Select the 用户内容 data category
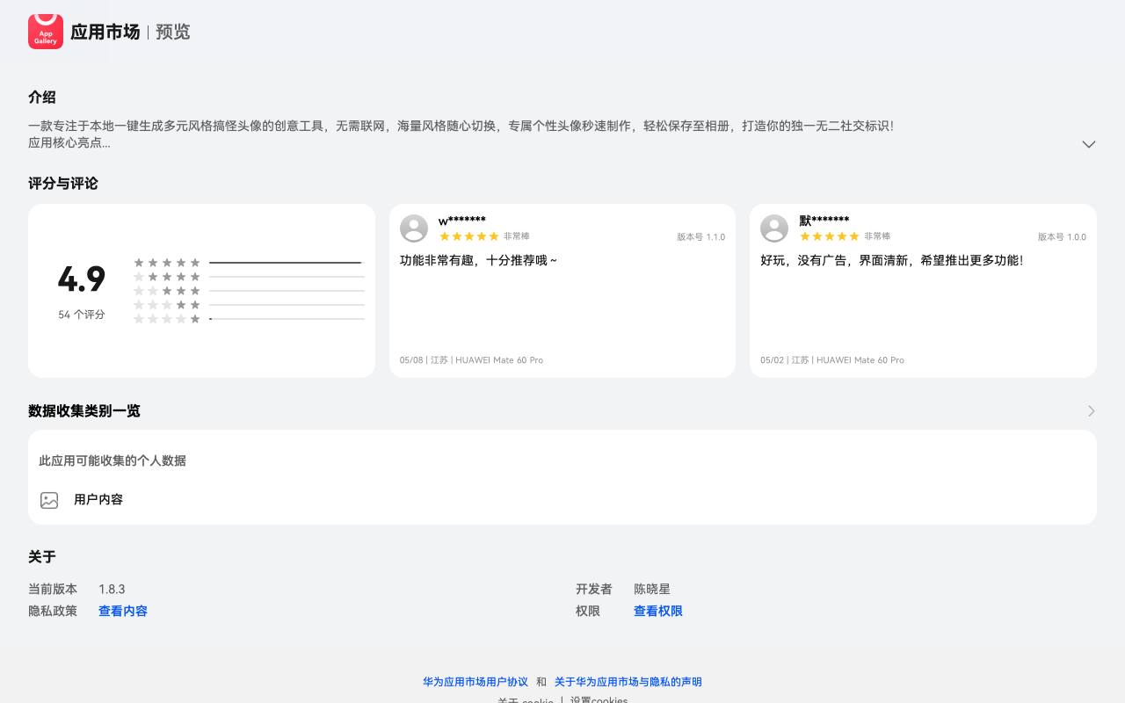This screenshot has width=1125, height=703. [98, 500]
